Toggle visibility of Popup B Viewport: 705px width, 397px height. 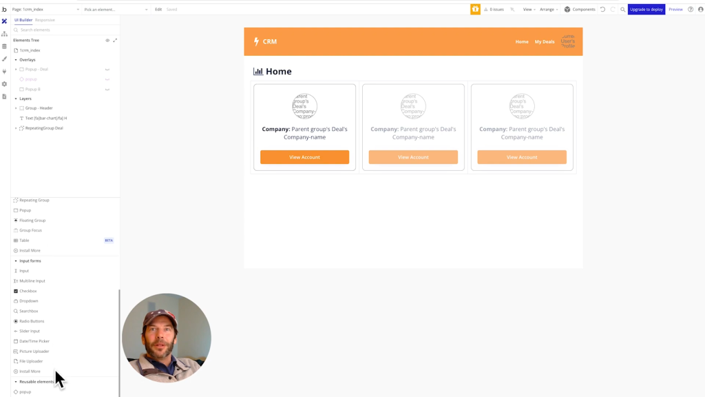click(x=107, y=89)
